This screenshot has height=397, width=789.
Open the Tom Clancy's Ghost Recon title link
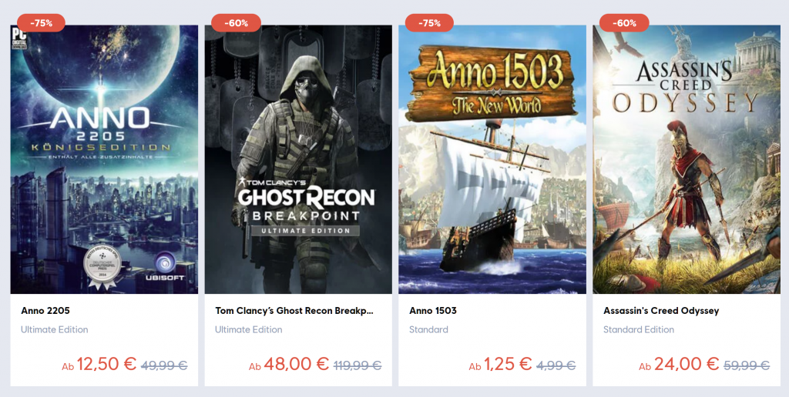click(x=294, y=311)
